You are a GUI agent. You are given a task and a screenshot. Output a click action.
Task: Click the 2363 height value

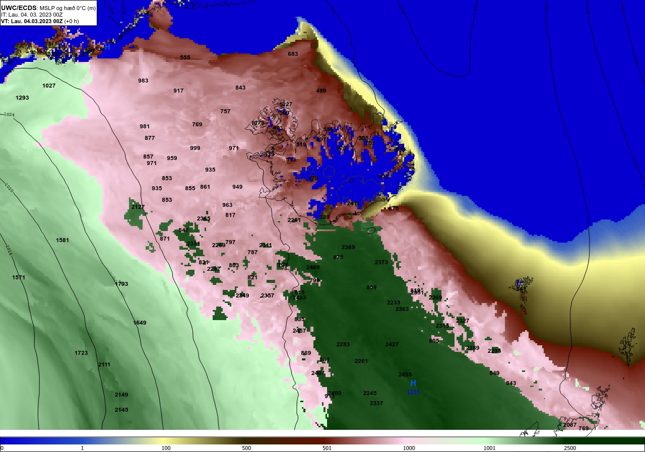(x=402, y=309)
